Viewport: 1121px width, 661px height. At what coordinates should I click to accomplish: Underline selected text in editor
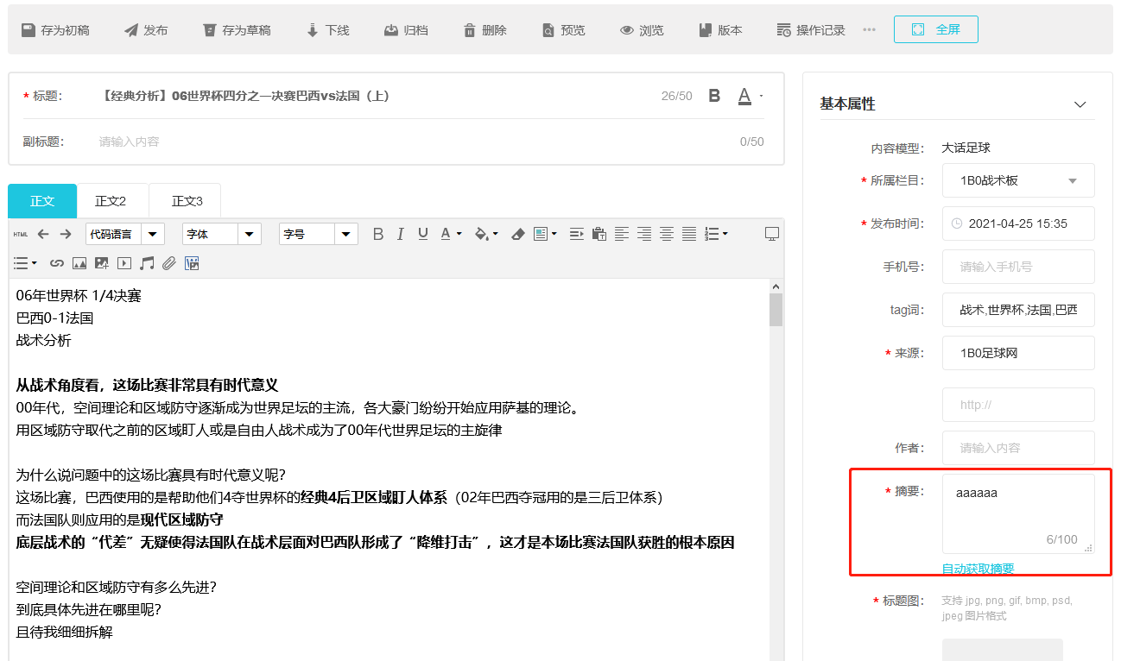422,234
